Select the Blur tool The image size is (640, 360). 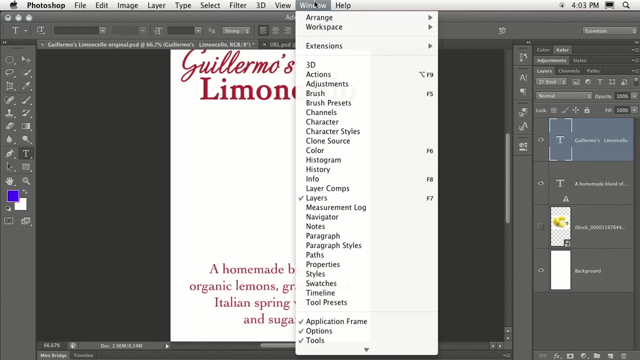point(10,140)
